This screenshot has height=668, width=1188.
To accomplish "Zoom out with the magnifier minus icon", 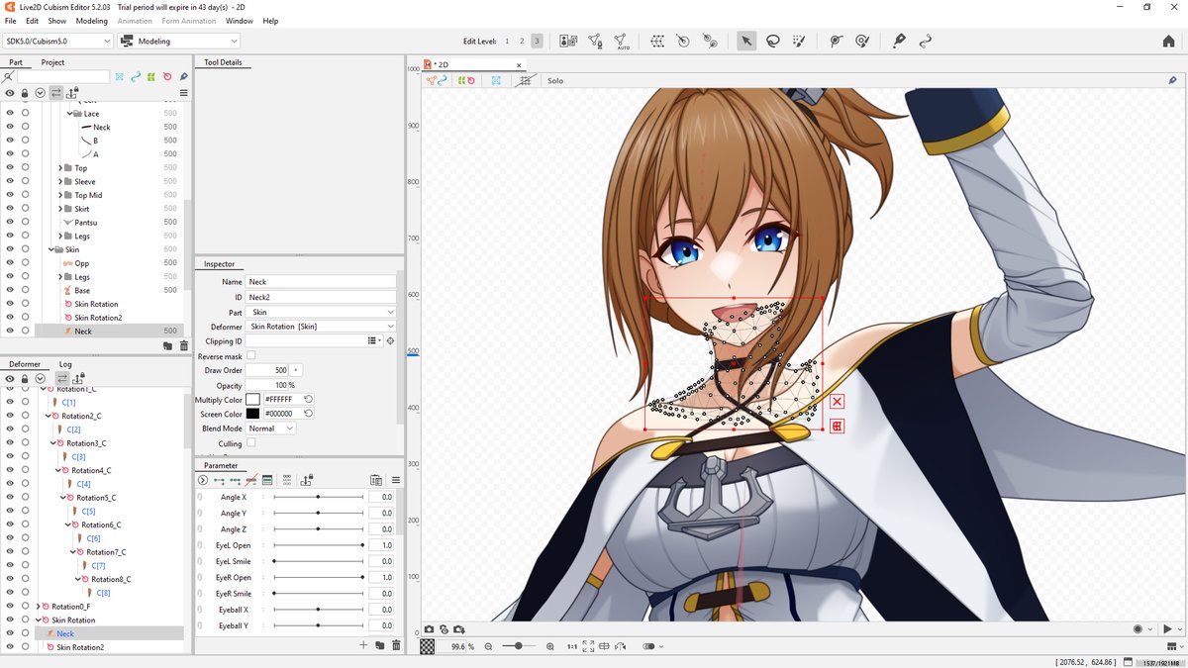I will [488, 646].
